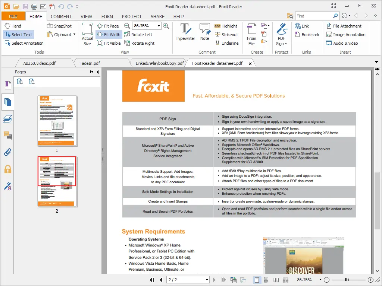Select the Typewriter tool

tap(185, 34)
